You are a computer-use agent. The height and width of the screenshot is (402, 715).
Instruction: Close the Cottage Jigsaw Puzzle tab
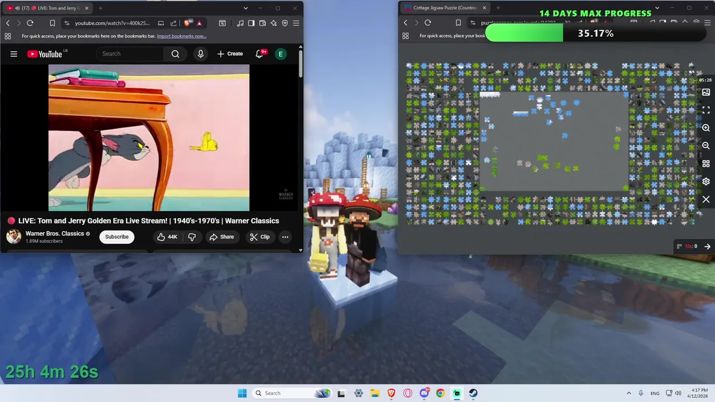484,8
